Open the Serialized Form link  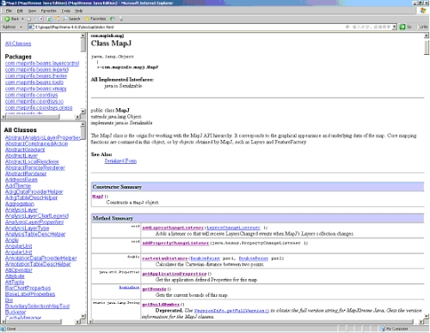tap(120, 160)
